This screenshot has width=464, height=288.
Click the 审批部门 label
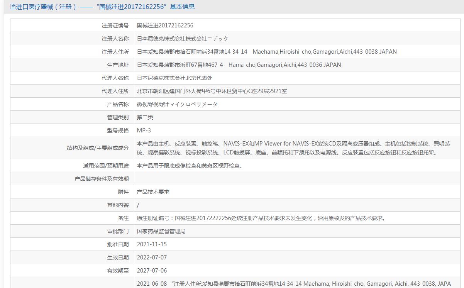(118, 231)
